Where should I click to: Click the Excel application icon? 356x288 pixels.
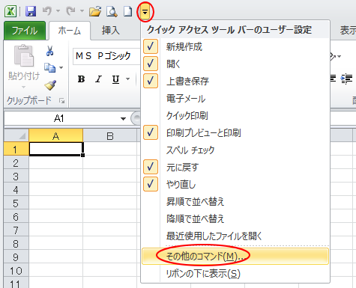(10, 11)
